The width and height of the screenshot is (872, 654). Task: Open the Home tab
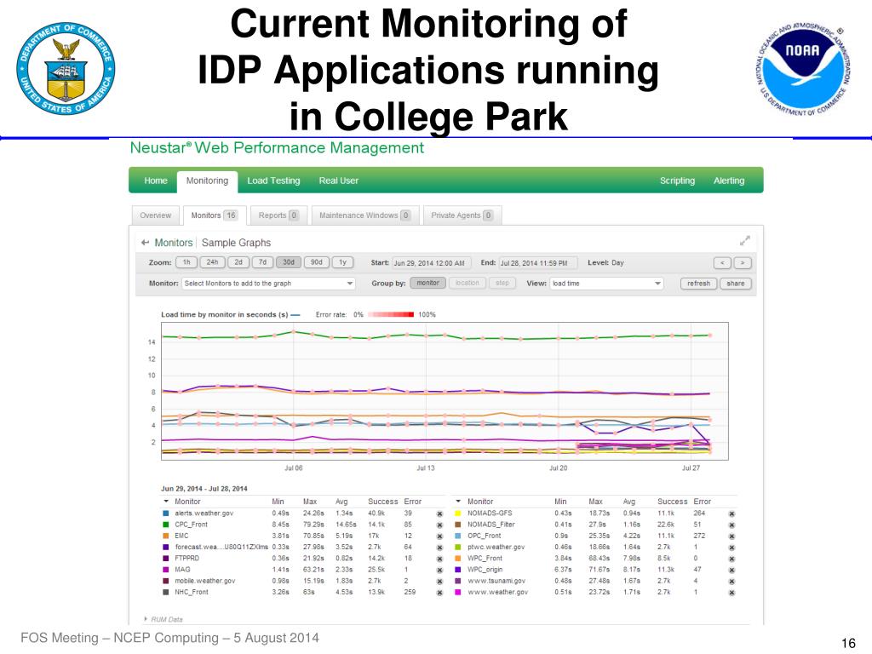[x=156, y=181]
